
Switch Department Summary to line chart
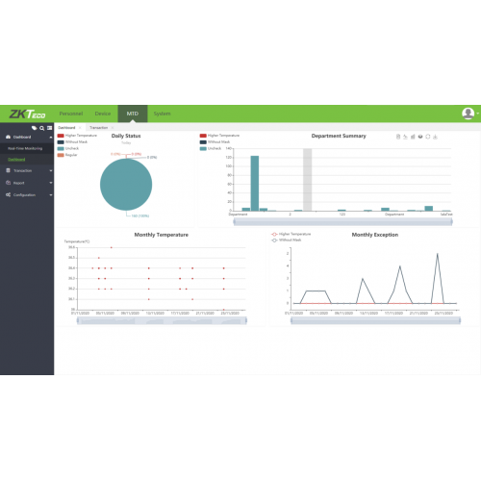tap(405, 137)
